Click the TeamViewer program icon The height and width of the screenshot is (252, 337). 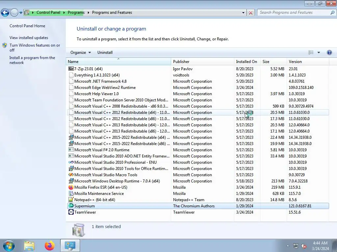point(71,212)
